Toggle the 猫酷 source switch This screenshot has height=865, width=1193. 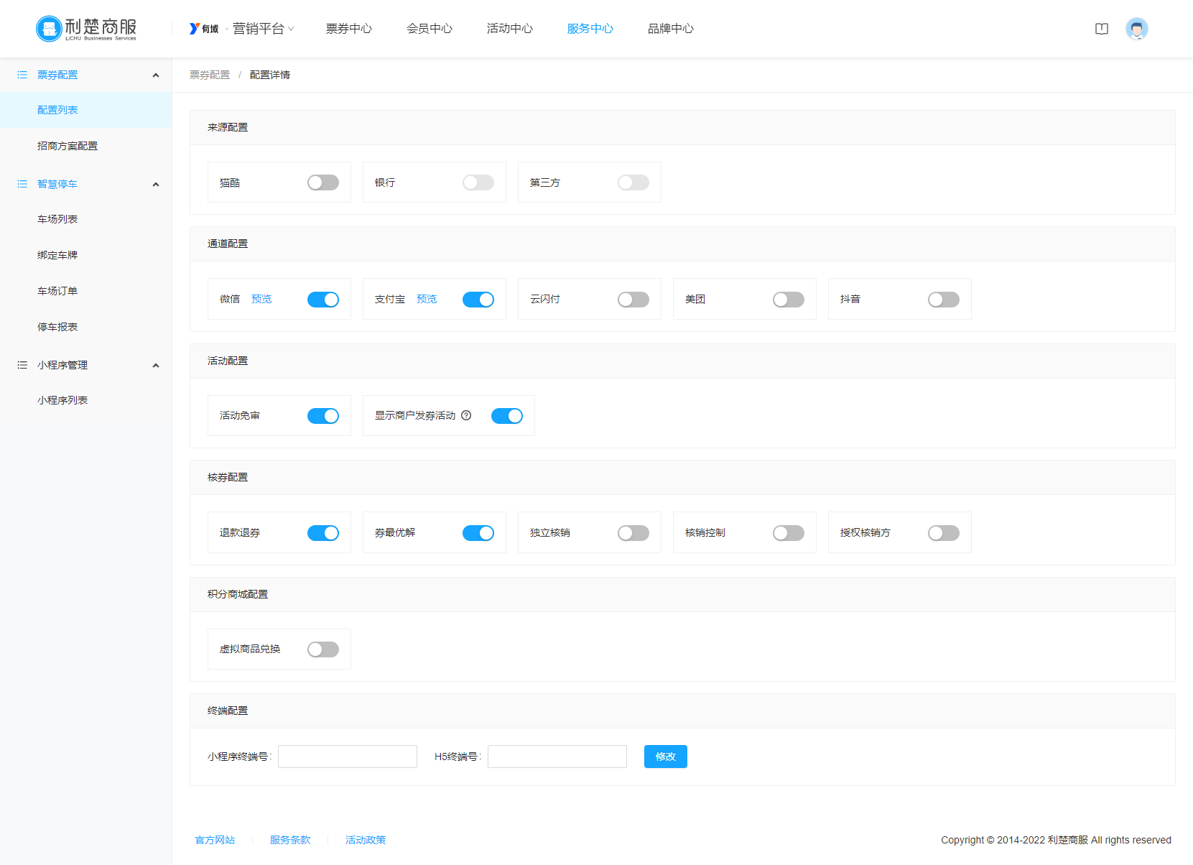(323, 182)
